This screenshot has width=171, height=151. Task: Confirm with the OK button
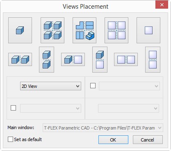pos(113,140)
